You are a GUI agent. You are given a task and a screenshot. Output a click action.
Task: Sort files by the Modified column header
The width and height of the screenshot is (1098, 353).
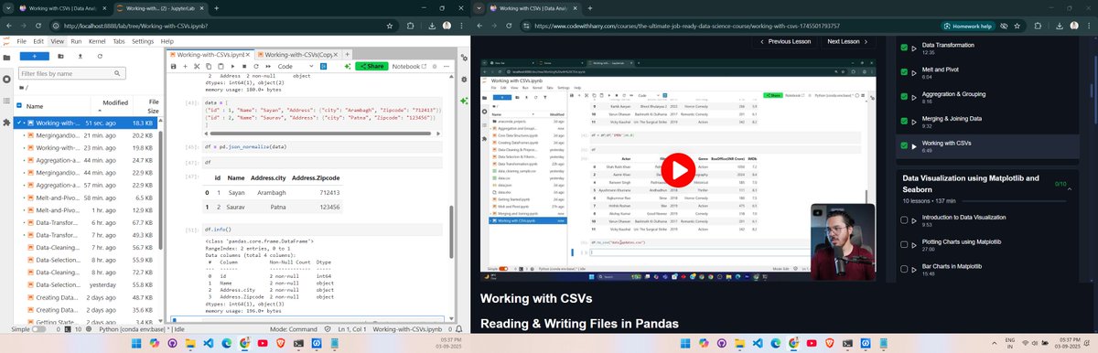tap(115, 103)
